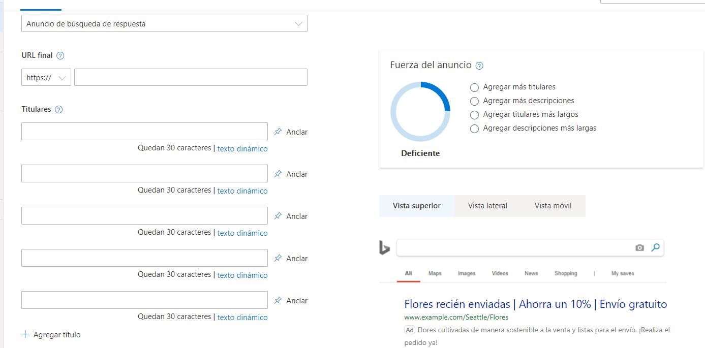The width and height of the screenshot is (705, 348).
Task: Click the plus icon next to Agregar título
Action: tap(24, 334)
